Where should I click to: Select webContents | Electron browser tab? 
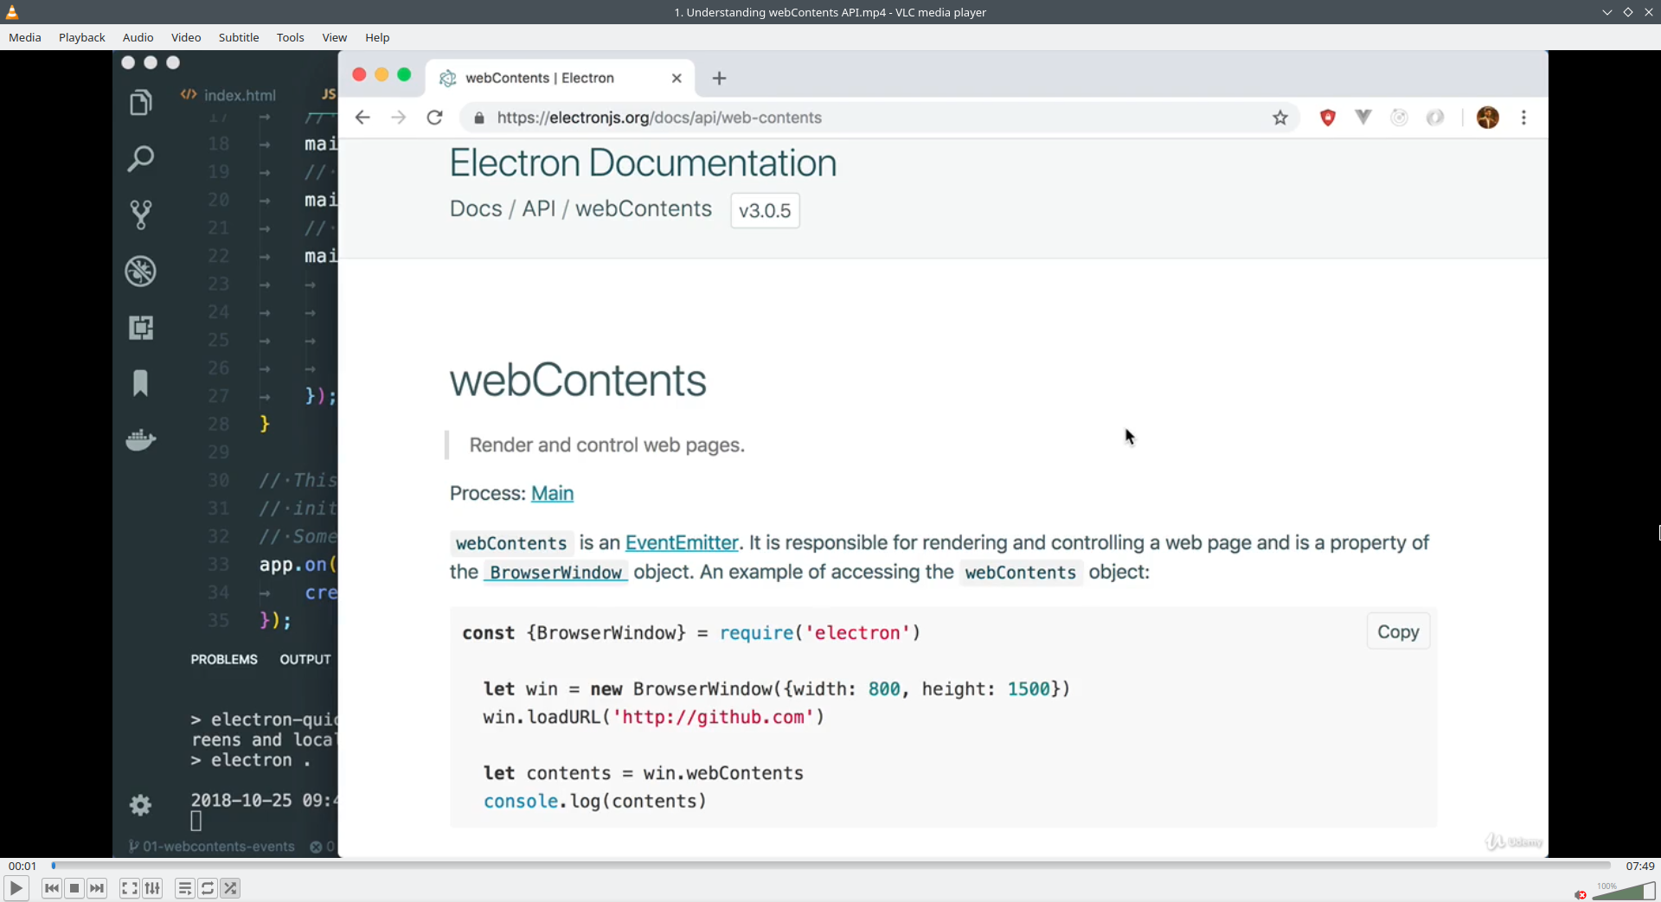[560, 78]
